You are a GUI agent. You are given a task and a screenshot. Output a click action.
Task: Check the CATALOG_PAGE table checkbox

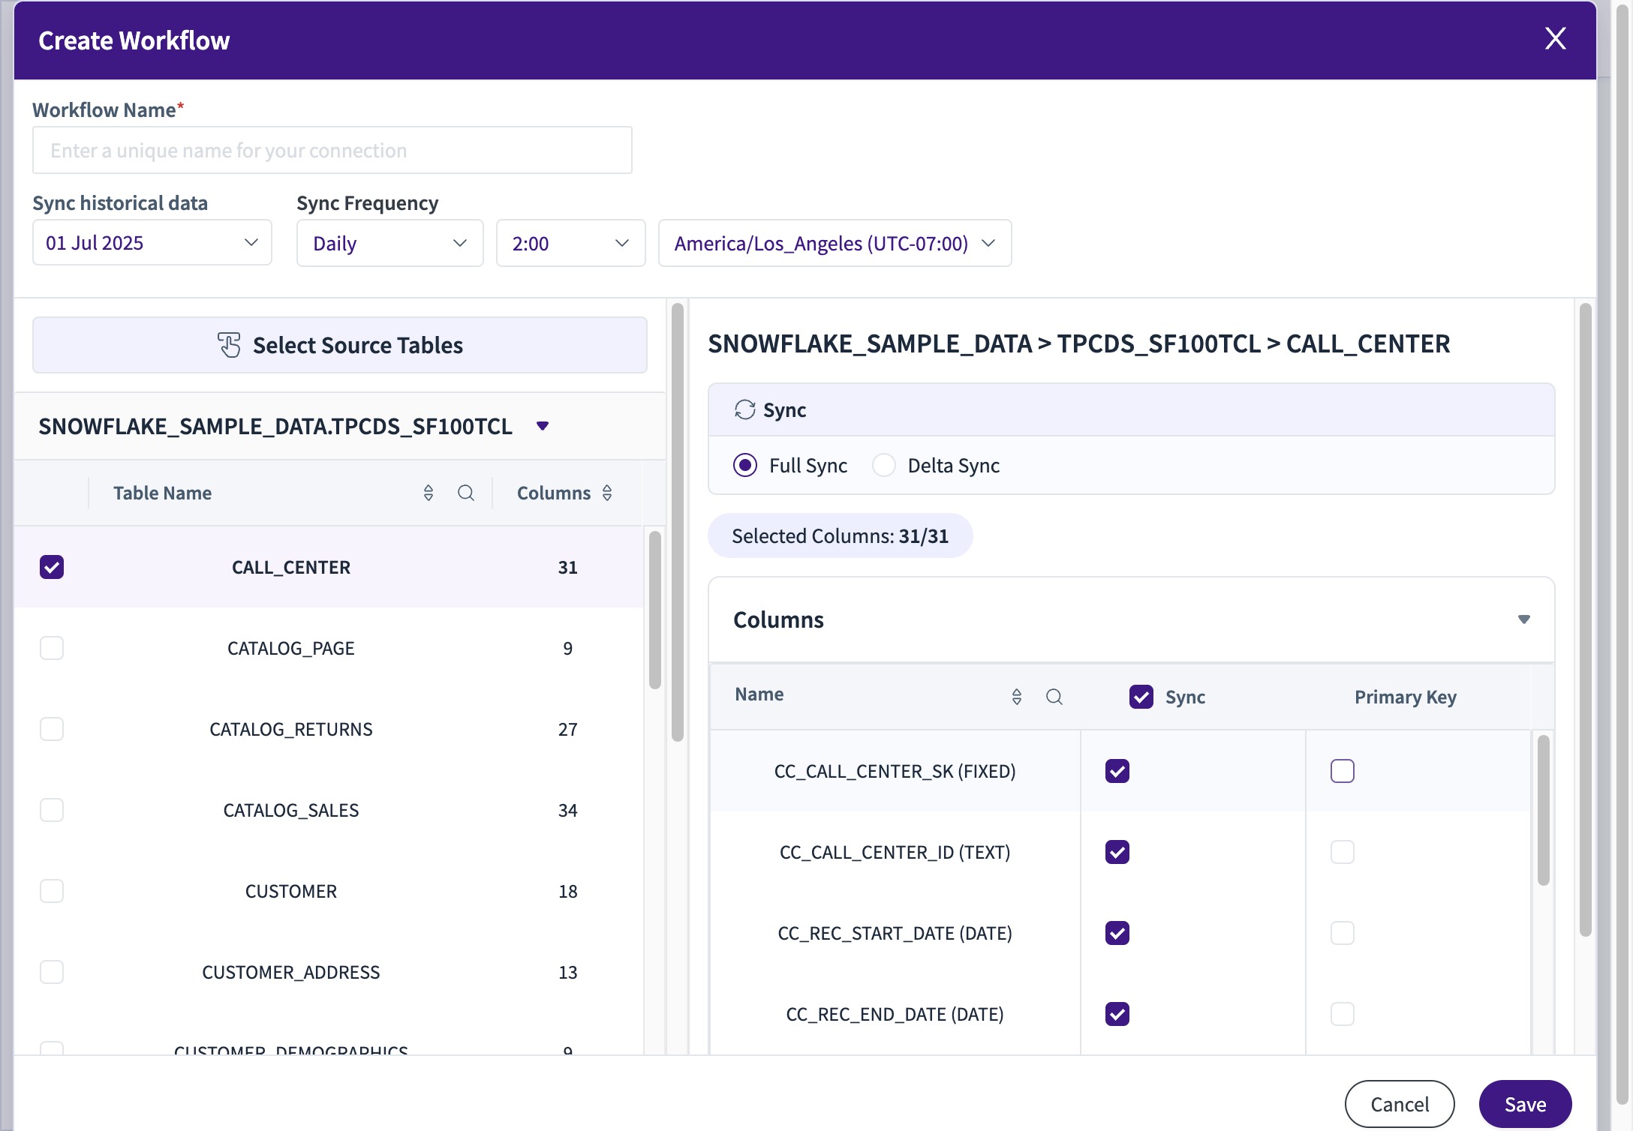(x=52, y=648)
